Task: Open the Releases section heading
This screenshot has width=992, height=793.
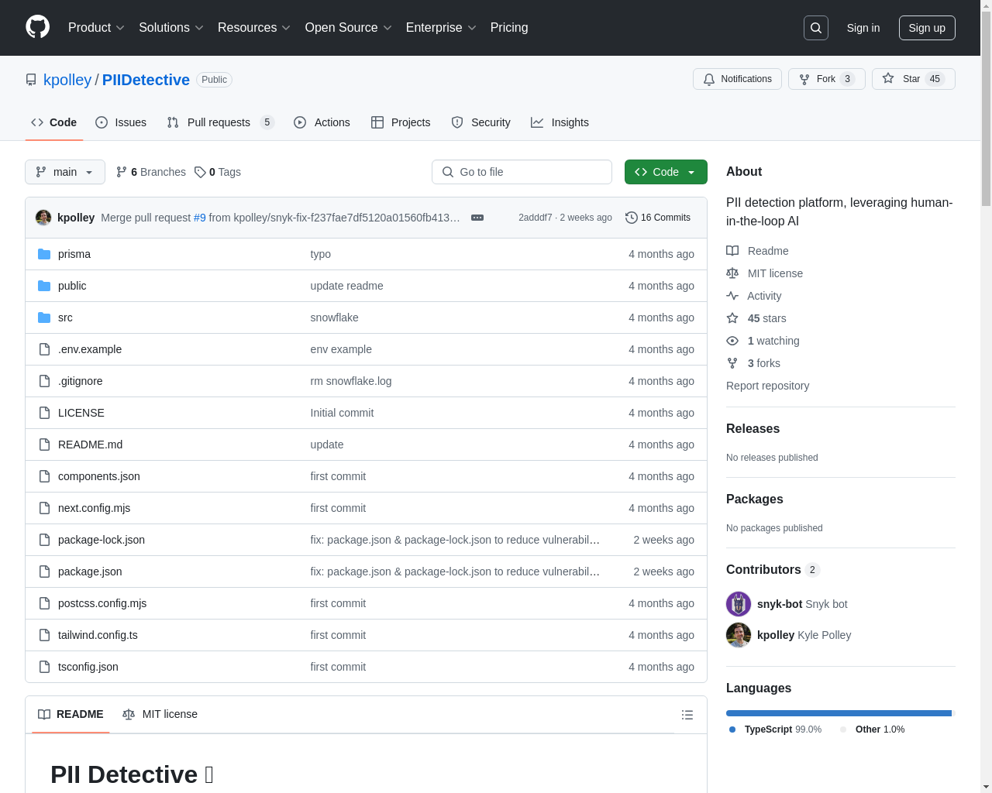Action: (x=753, y=428)
